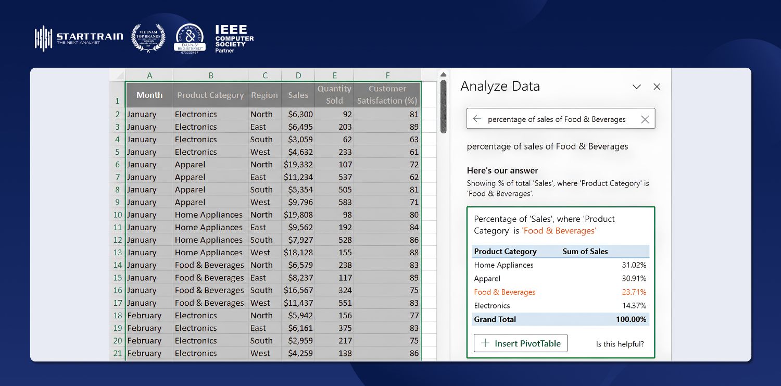
Task: Select column B header
Action: [211, 76]
